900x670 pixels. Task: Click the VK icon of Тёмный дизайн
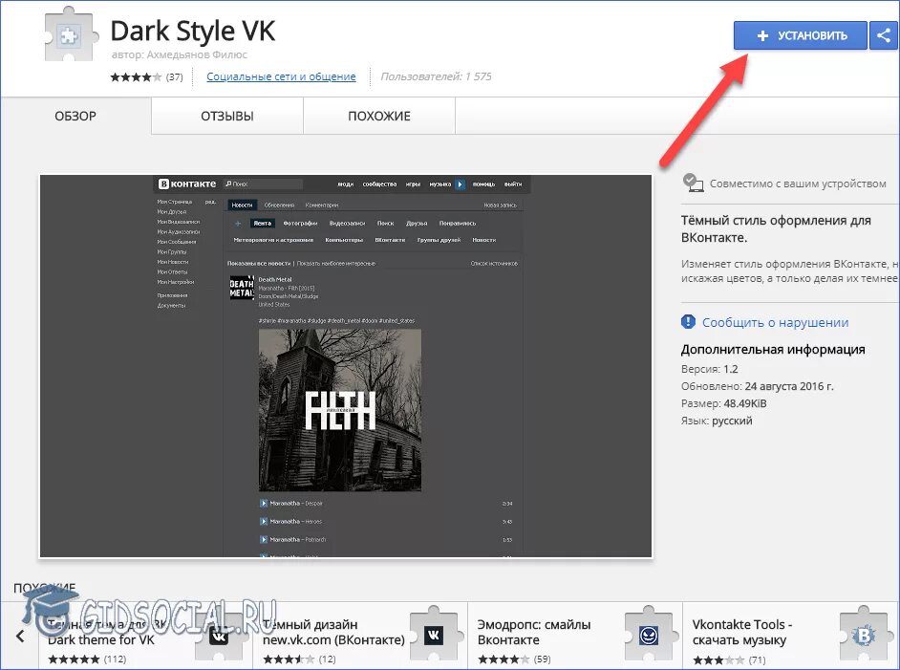[x=434, y=635]
